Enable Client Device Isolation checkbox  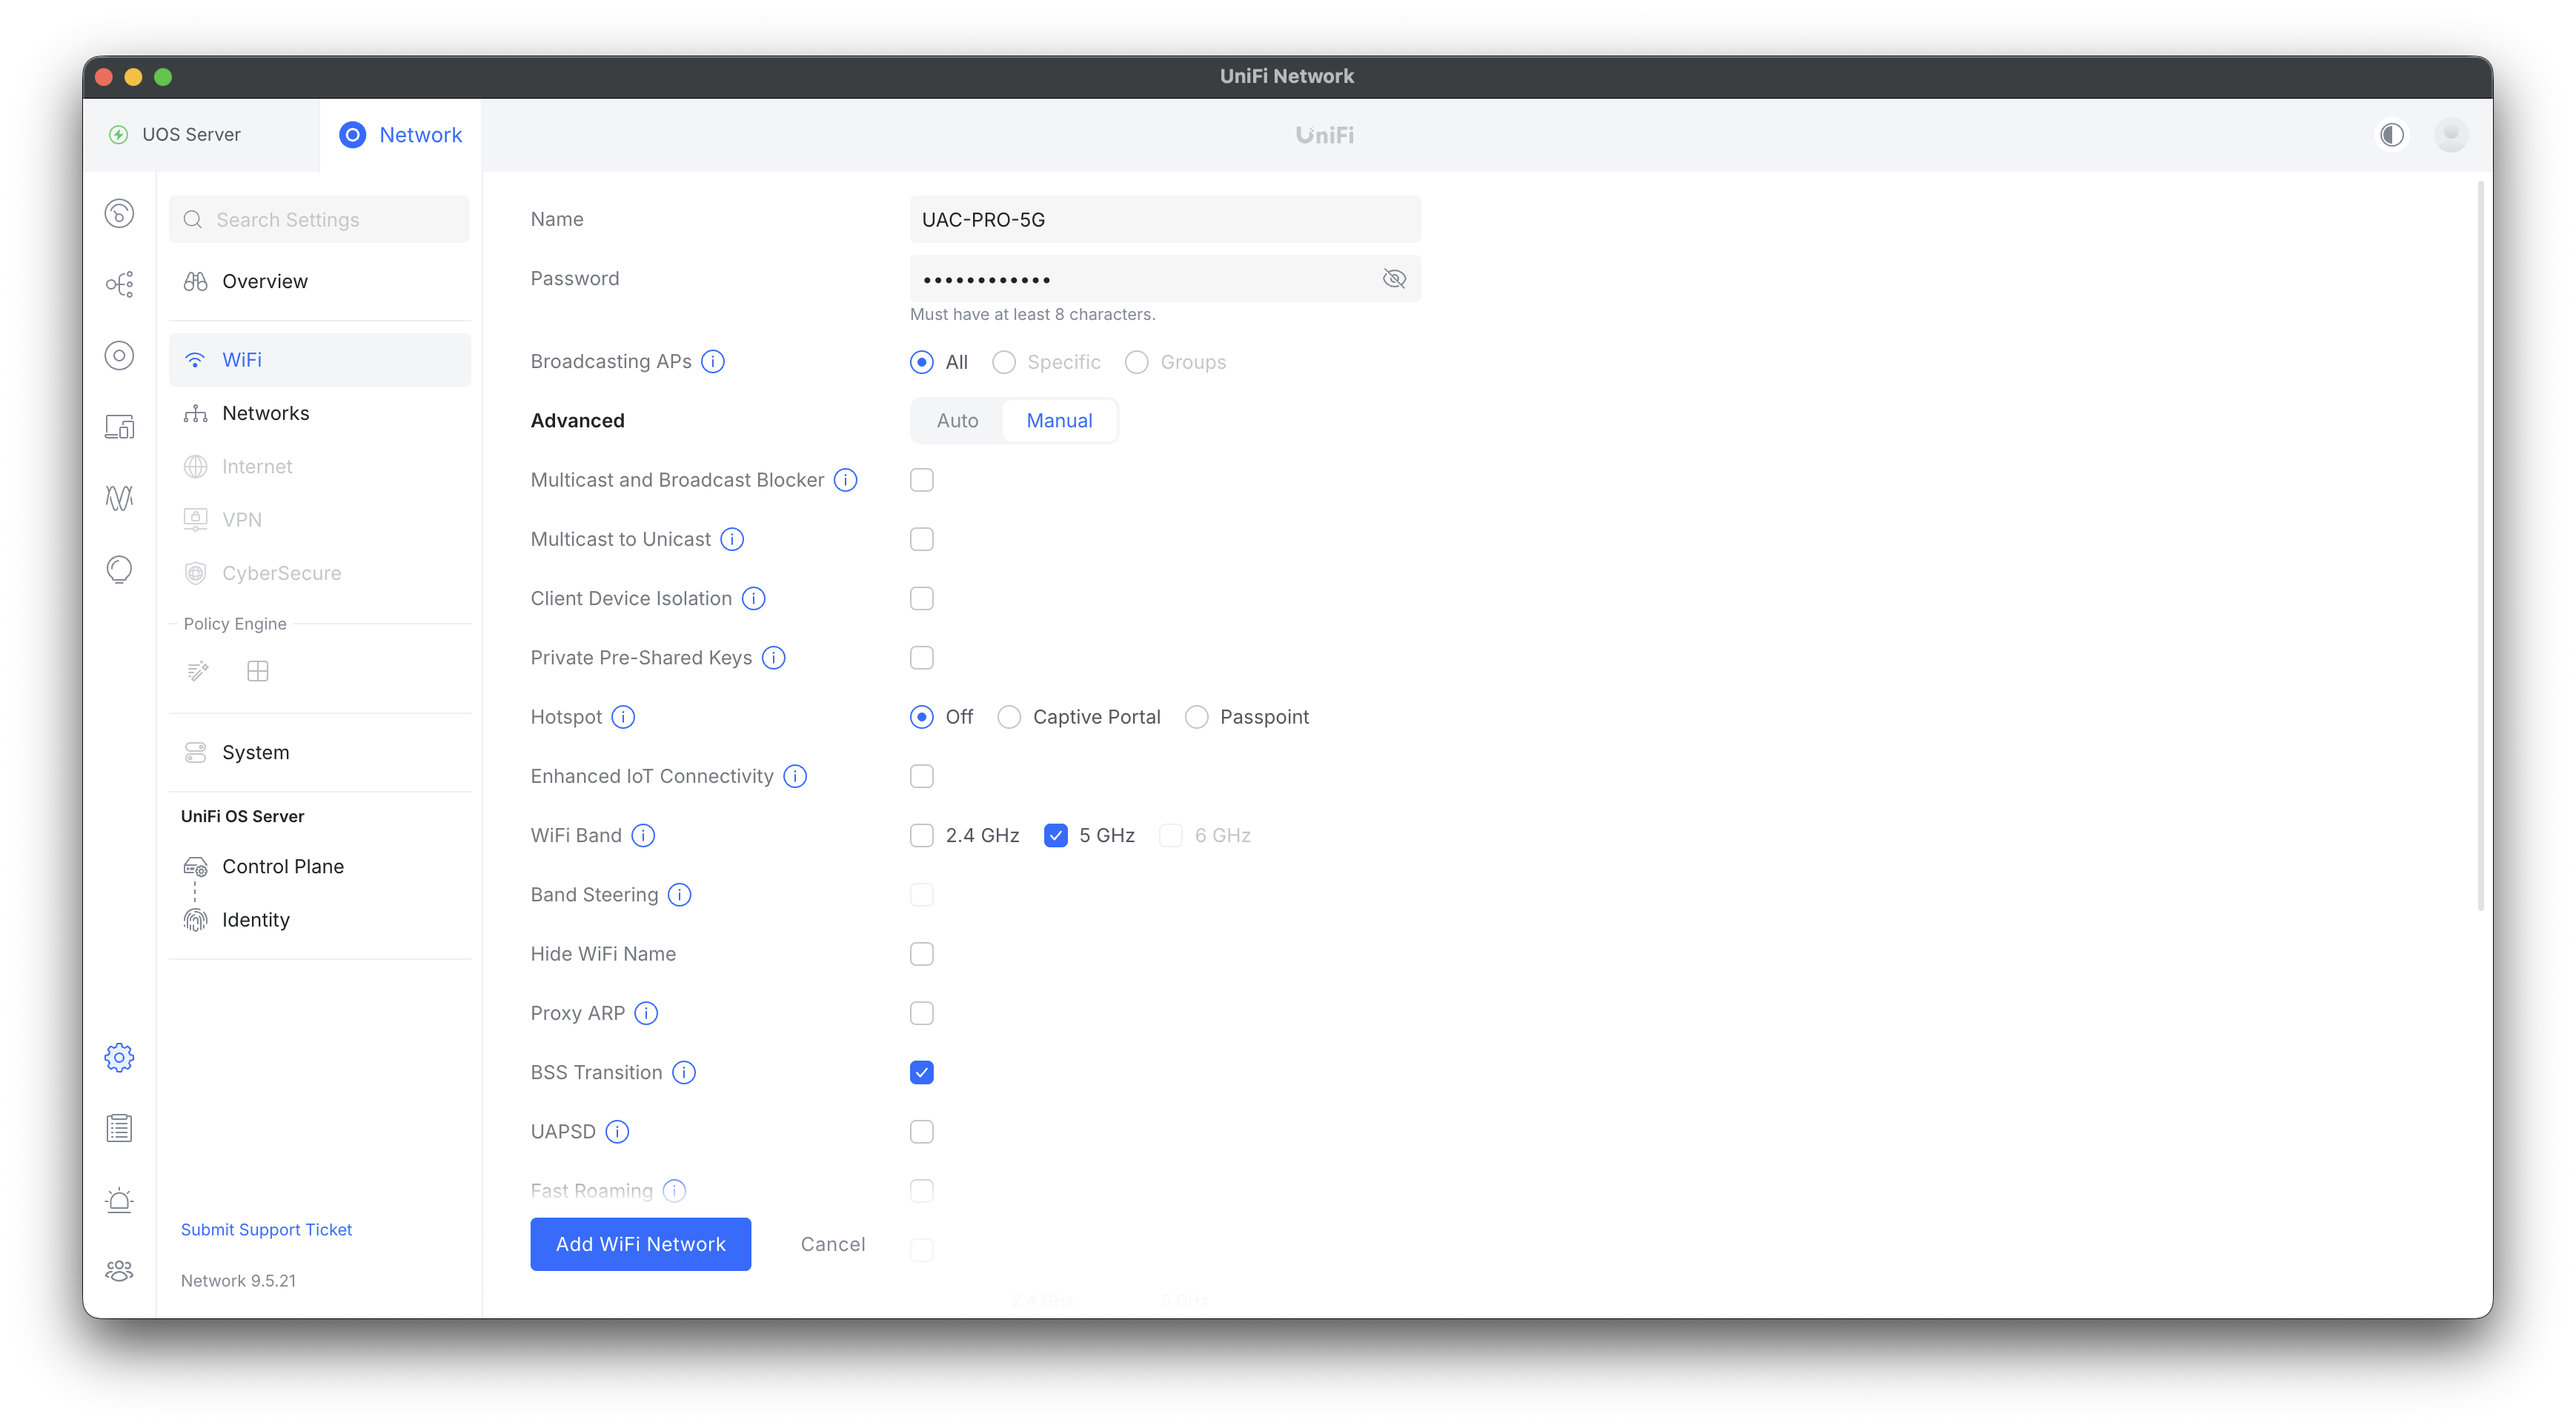coord(921,598)
